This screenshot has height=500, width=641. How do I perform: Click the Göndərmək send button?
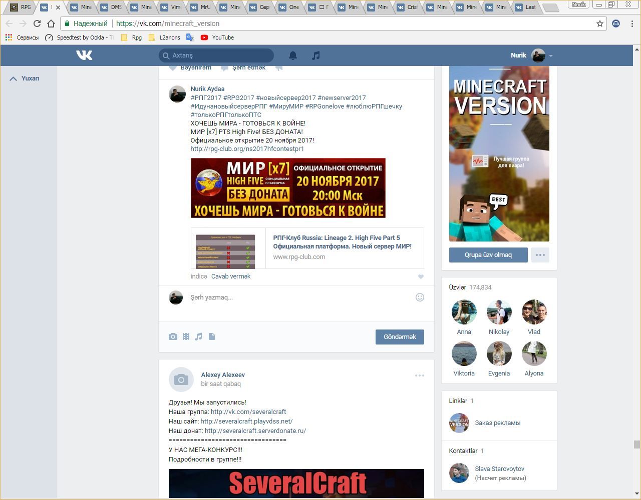coord(400,337)
